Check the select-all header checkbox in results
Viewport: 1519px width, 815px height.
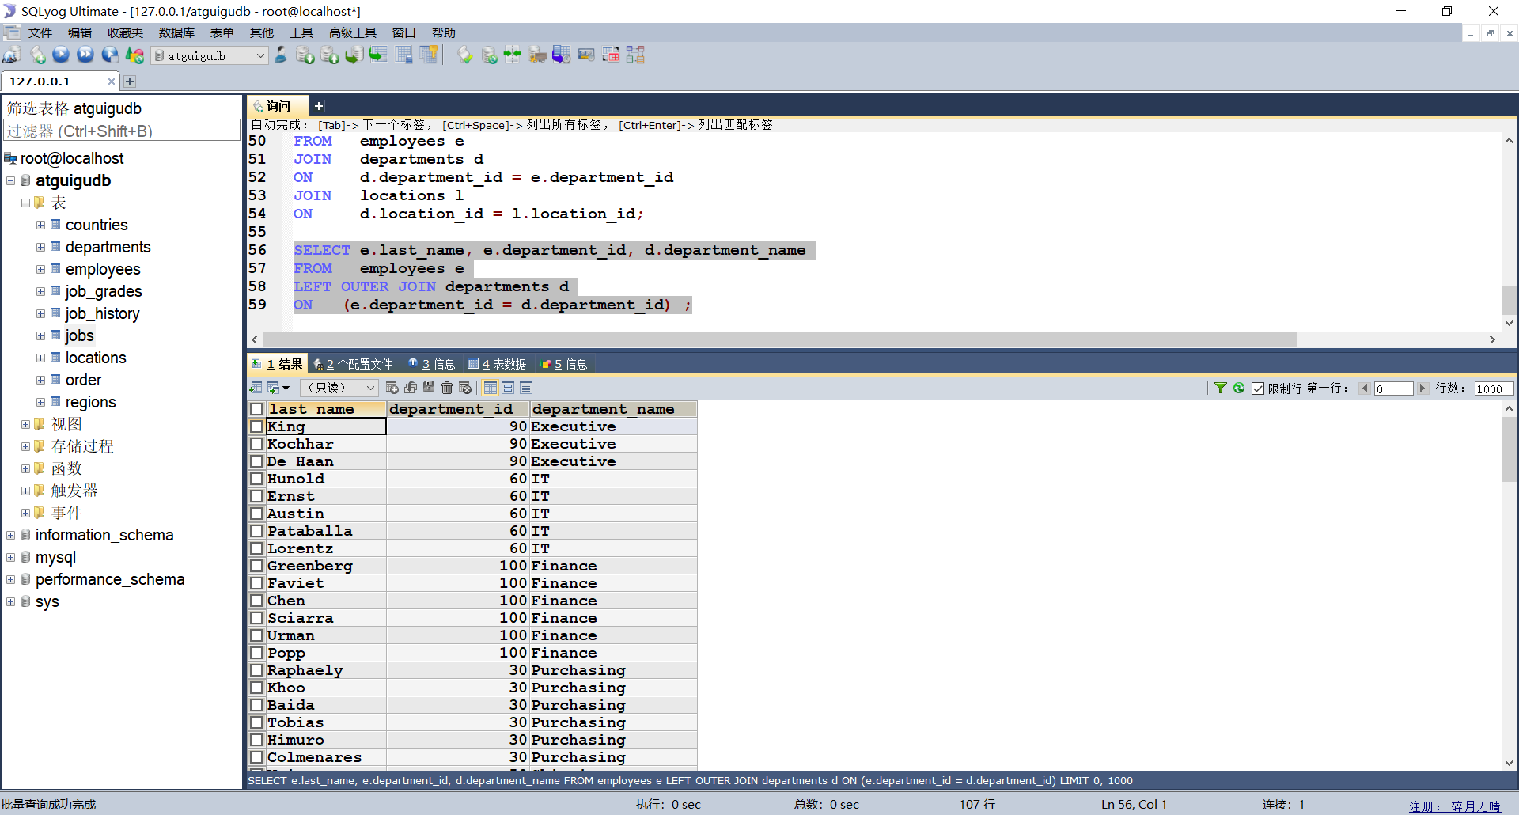(x=256, y=409)
